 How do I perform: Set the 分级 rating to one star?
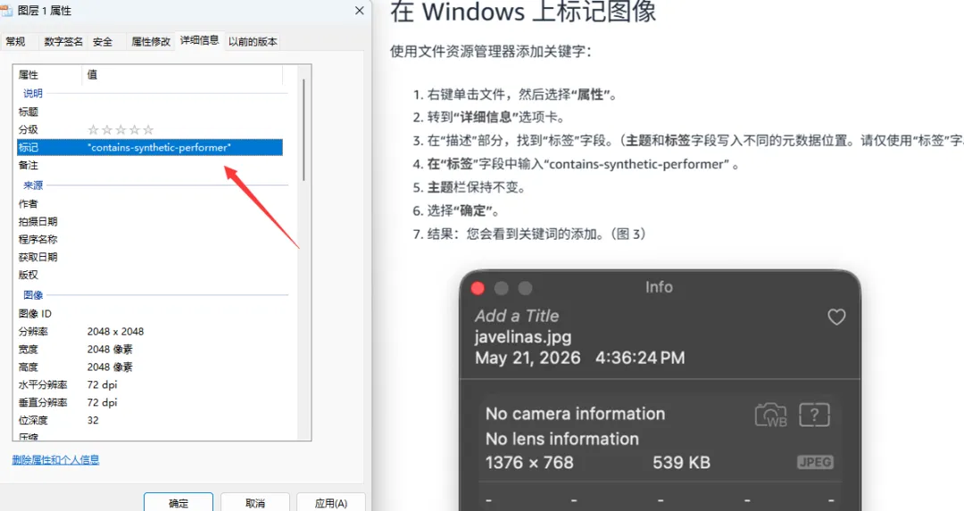(93, 129)
